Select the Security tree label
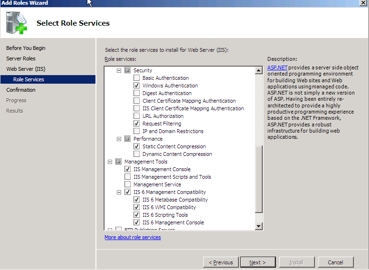369x270 pixels. [143, 70]
